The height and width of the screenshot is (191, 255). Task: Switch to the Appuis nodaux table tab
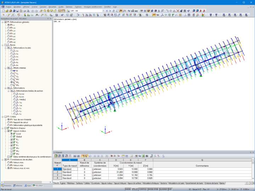[107, 183]
